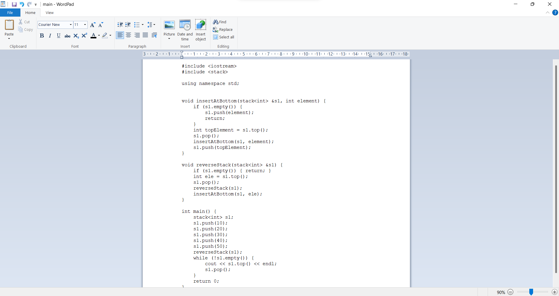
Task: Open the Courier New font family dropdown
Action: pyautogui.click(x=70, y=25)
